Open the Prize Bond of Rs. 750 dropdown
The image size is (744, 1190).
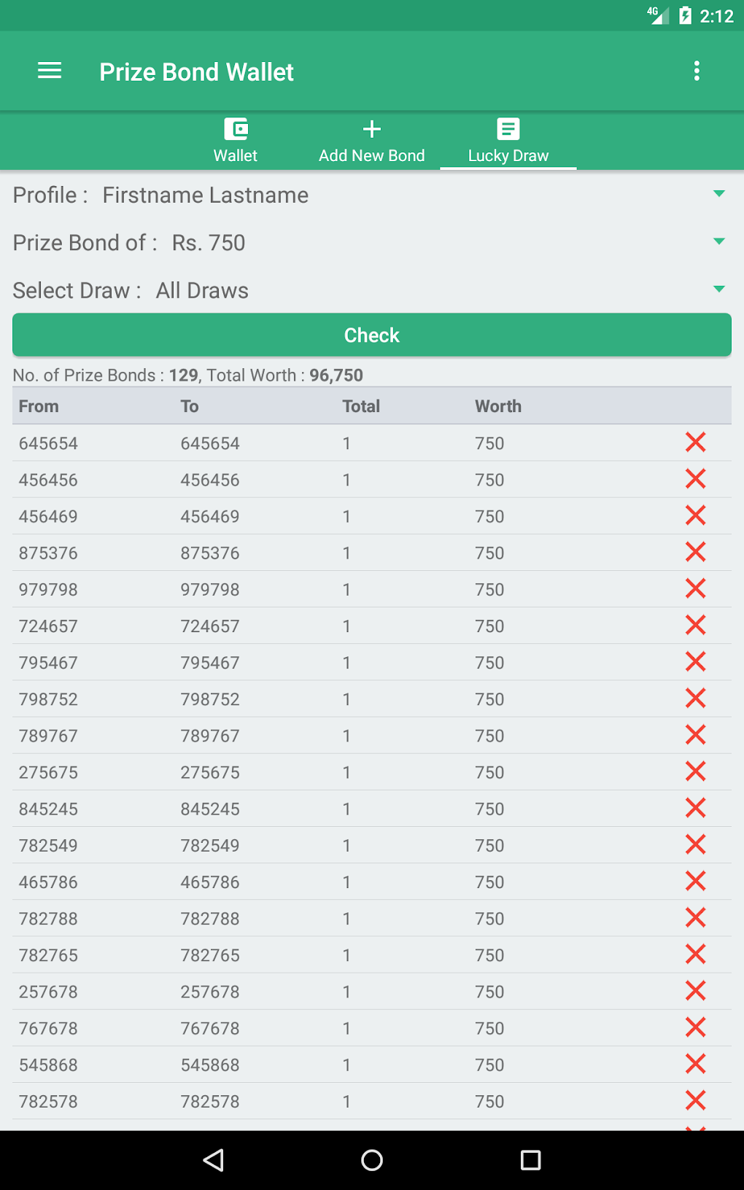372,242
